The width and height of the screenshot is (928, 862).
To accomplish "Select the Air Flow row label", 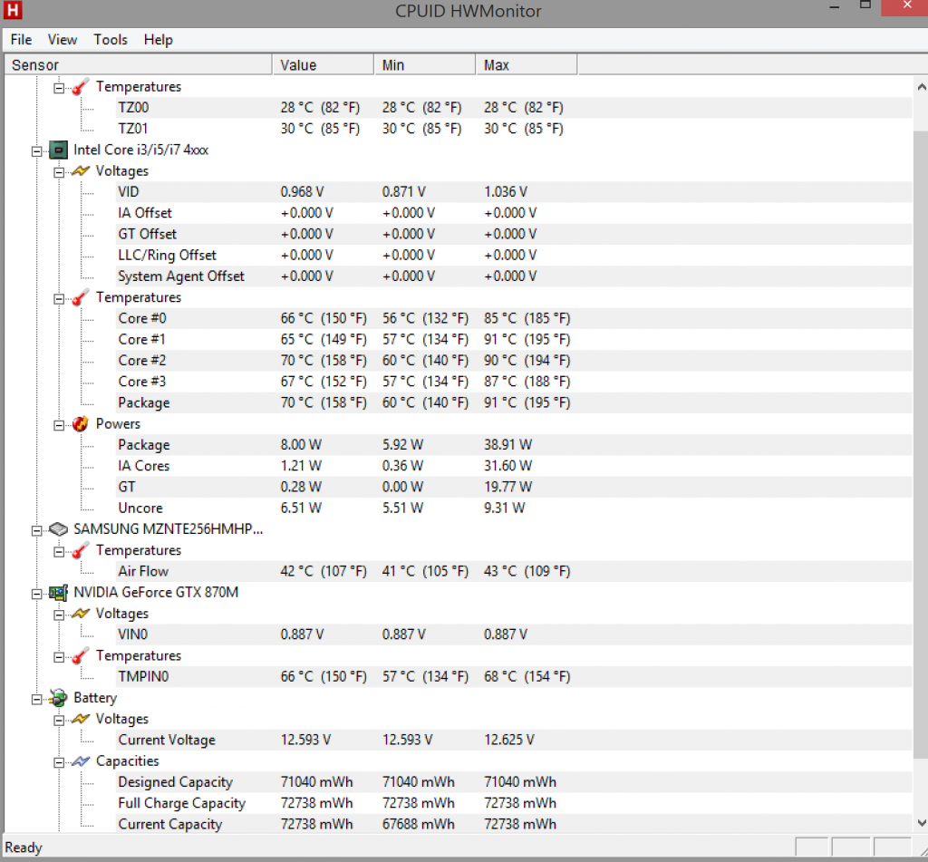I will (x=143, y=571).
